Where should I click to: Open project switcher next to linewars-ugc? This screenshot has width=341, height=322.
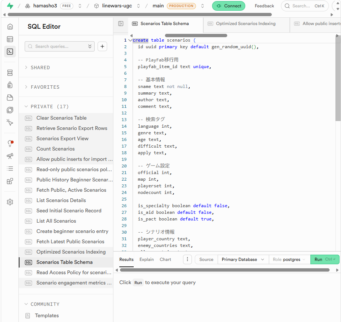pos(138,6)
